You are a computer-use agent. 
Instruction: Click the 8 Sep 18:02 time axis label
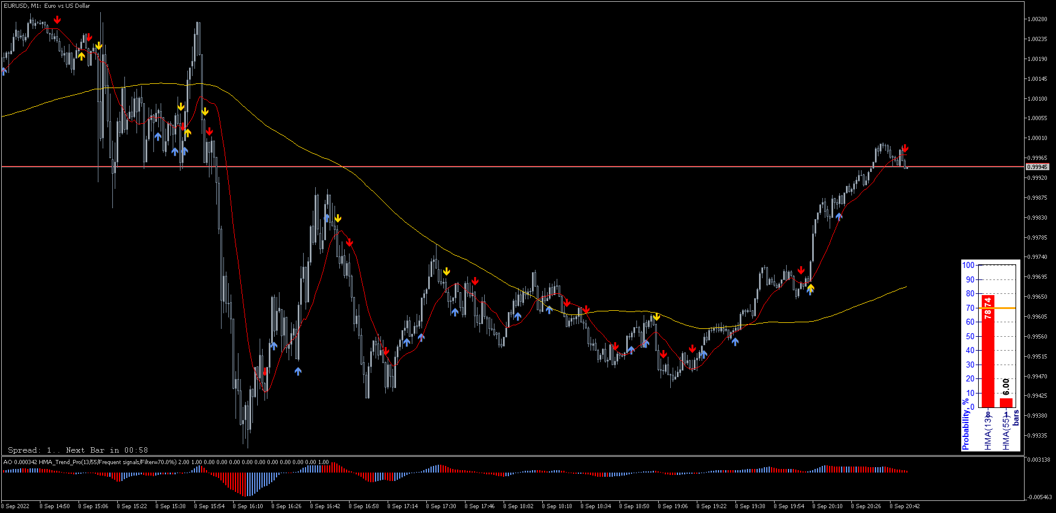[518, 506]
